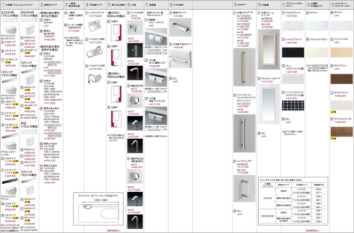
Task: Click the metal paper holder photo priced ¥28,050
Action: (x=156, y=78)
